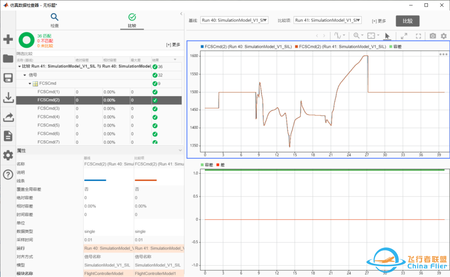450x277 pixels.
Task: Click the next arrow in plot toolbar
Action: [x=324, y=36]
